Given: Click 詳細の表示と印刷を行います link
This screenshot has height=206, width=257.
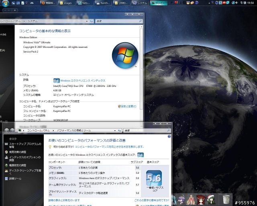Looking at the screenshot, I should [64, 200].
